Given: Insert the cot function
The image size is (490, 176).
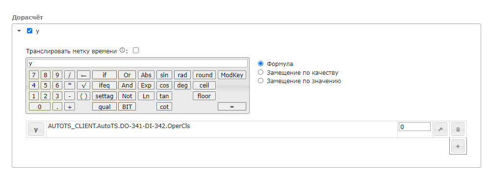Looking at the screenshot, I should click(x=164, y=107).
